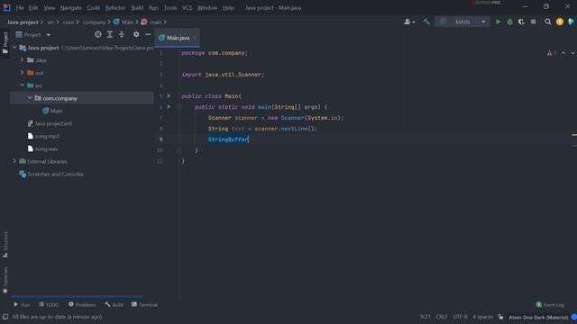The width and height of the screenshot is (577, 324).
Task: Open the Project view dropdown
Action: (x=33, y=35)
